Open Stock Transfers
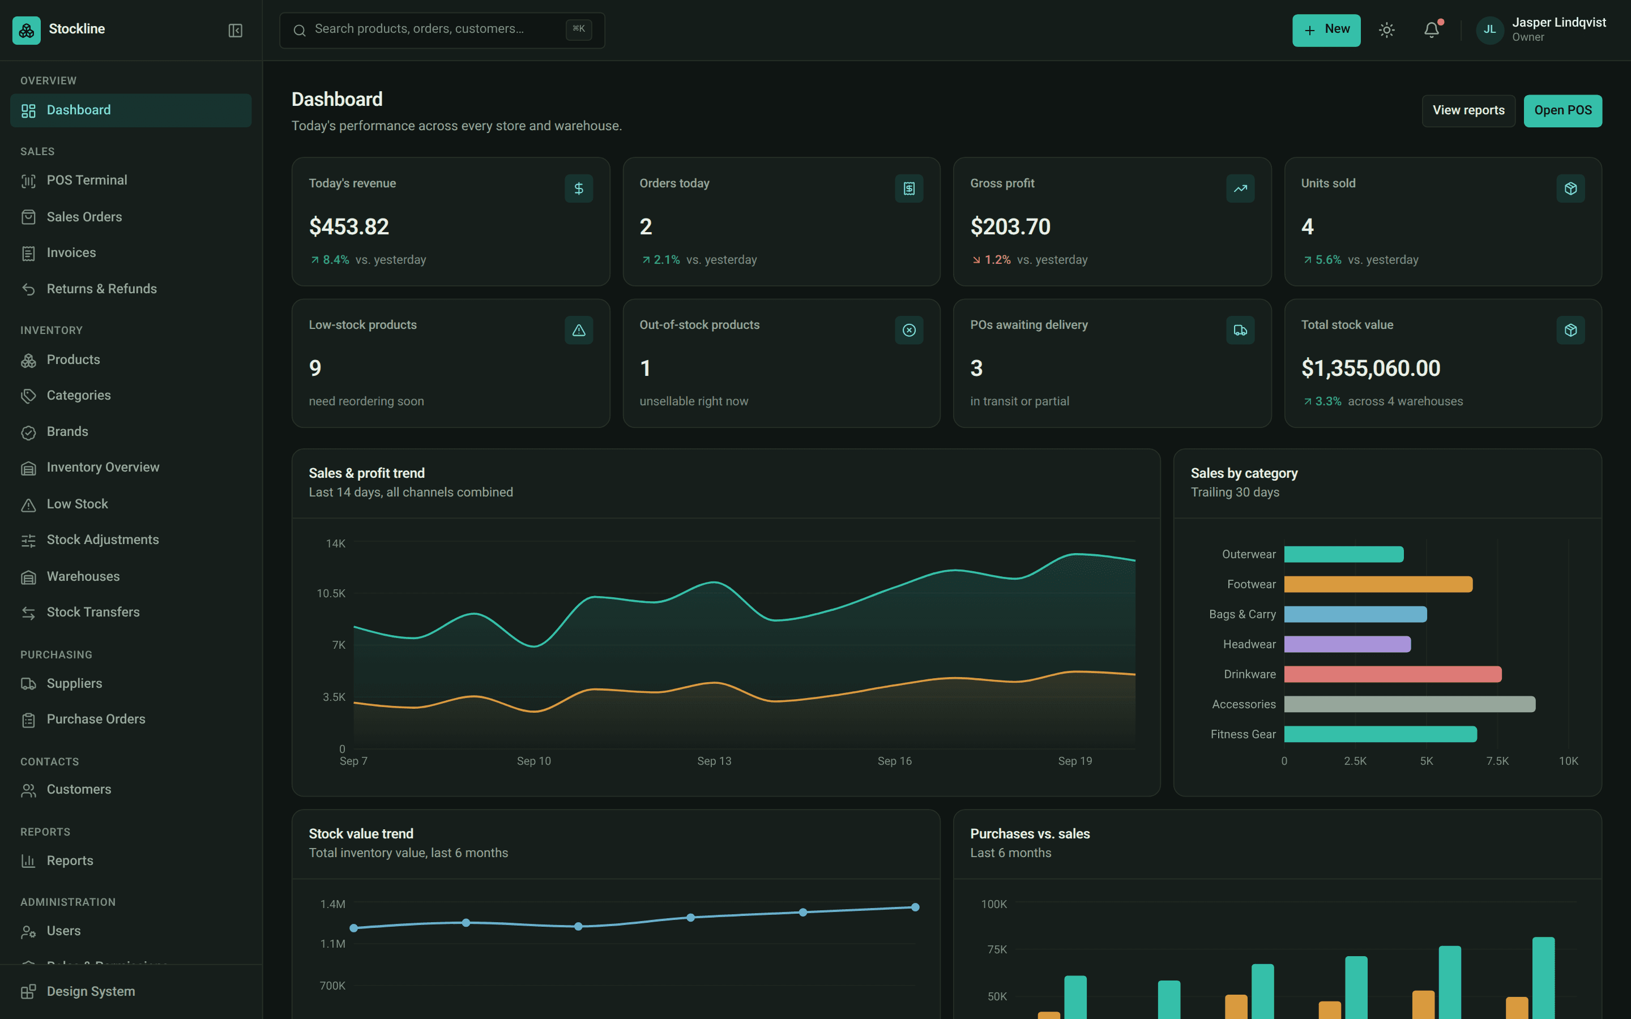1631x1019 pixels. coord(131,613)
